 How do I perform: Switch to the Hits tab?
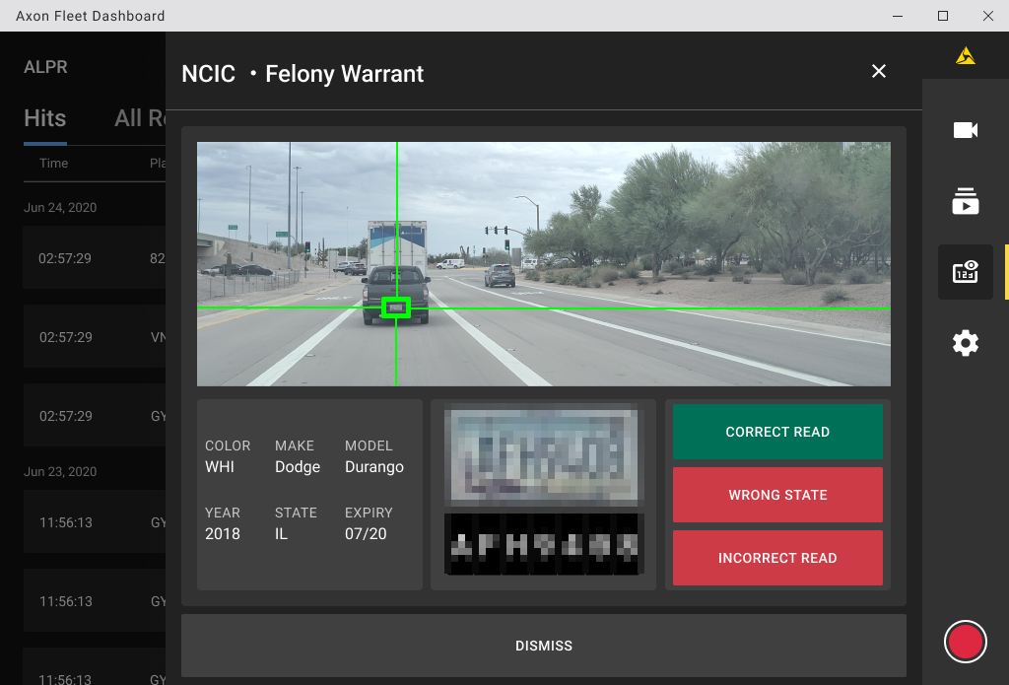[x=44, y=118]
